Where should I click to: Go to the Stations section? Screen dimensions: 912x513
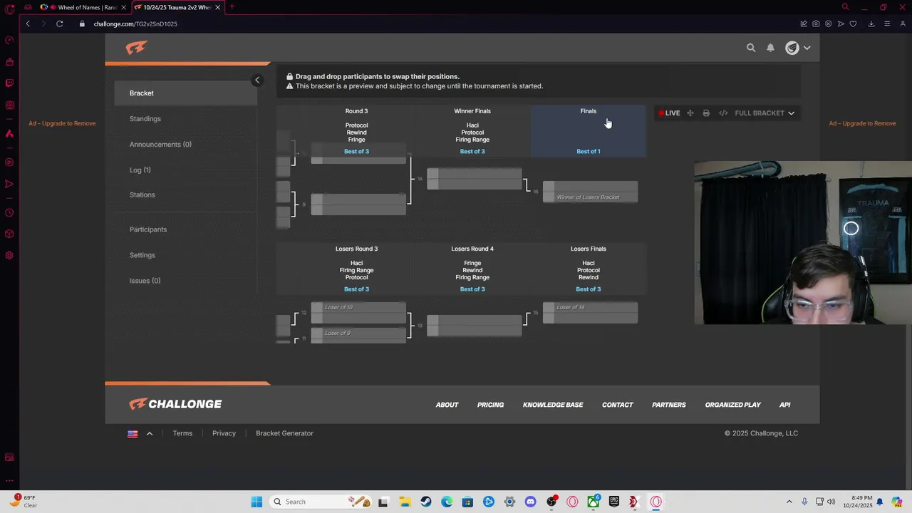[x=142, y=195]
